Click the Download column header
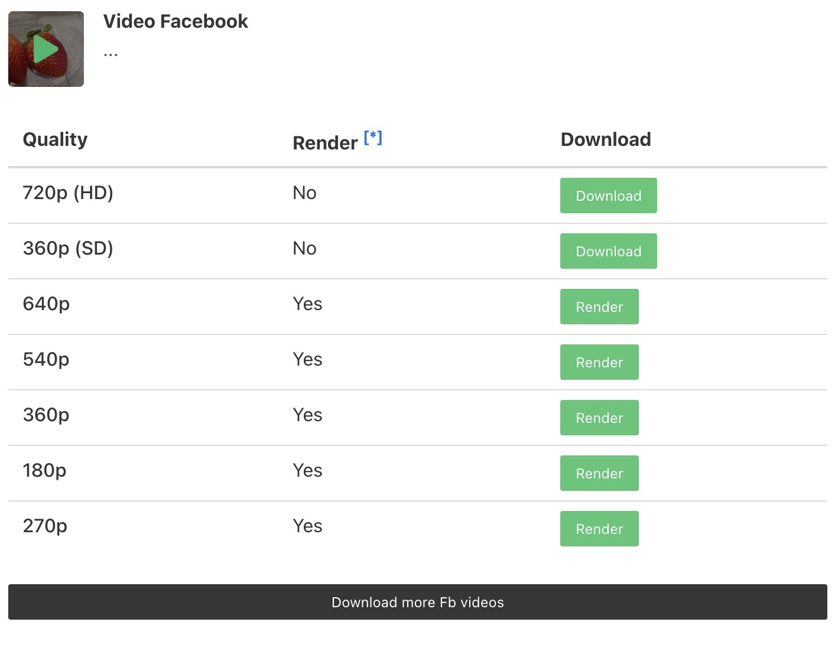 [606, 139]
